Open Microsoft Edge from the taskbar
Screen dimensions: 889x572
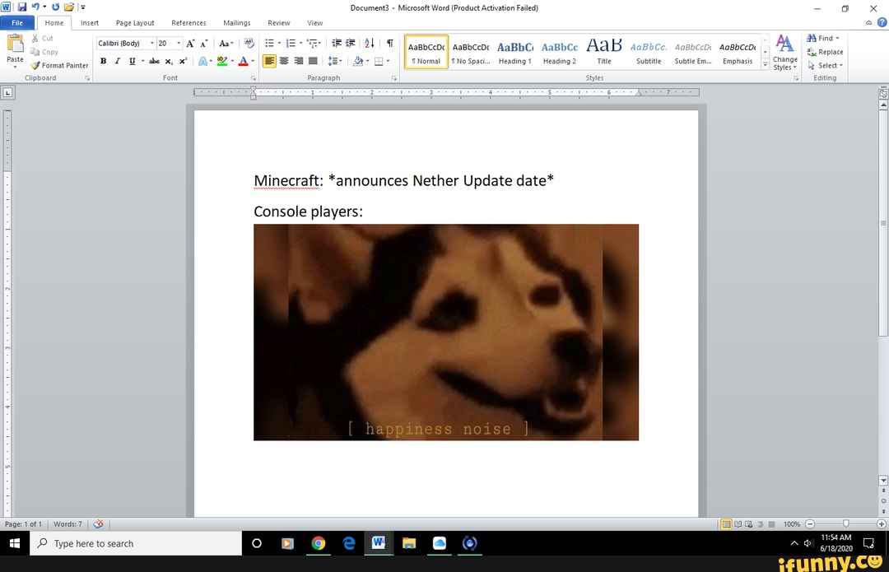click(349, 543)
